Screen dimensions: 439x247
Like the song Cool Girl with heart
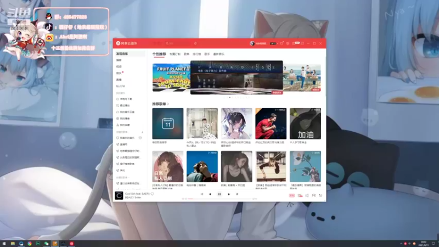tap(153, 194)
